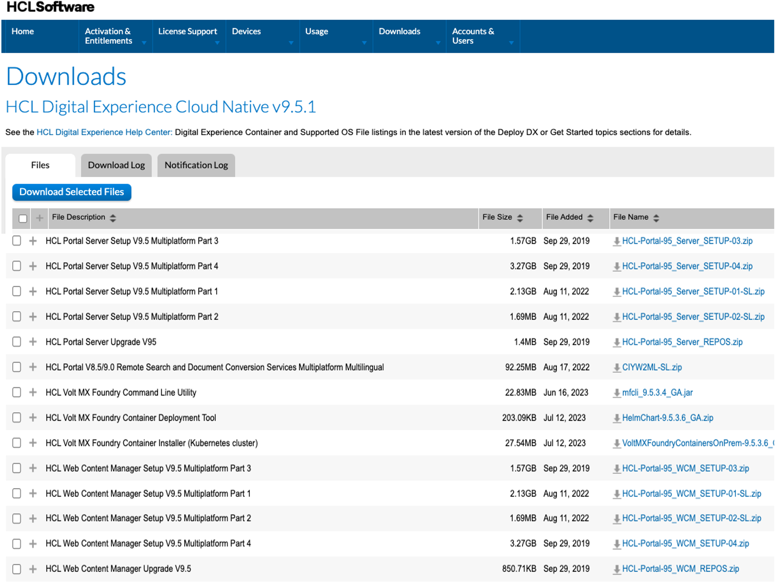Open HCL Digital Experience Help Center link

click(x=104, y=132)
